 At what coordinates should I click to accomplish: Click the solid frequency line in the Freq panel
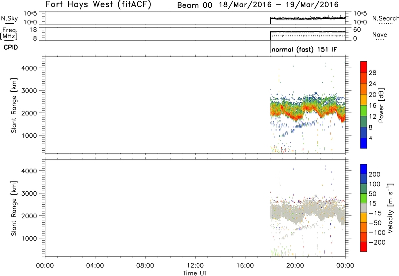308,32
